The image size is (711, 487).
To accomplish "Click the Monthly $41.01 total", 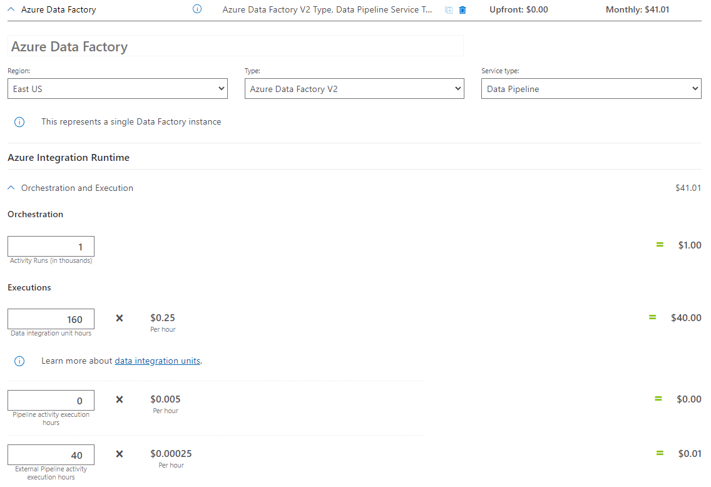I will tap(637, 9).
